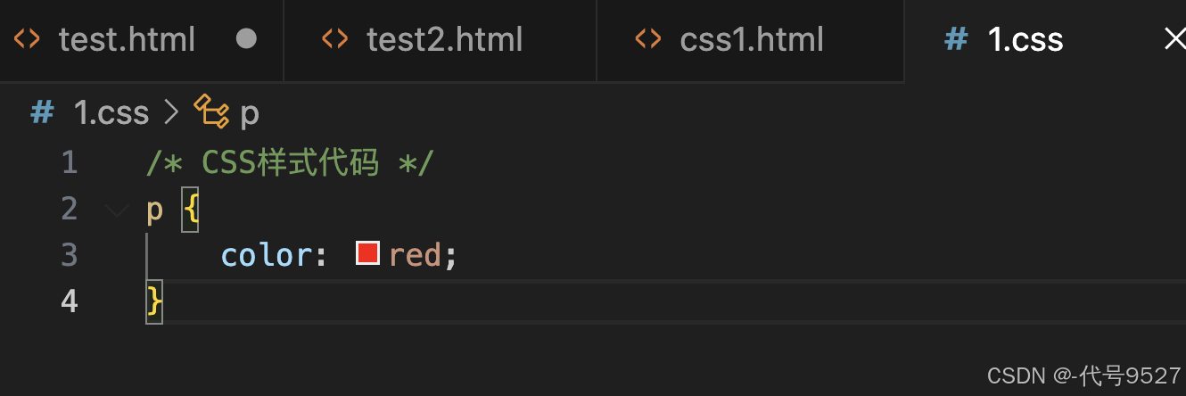This screenshot has height=396, width=1186.
Task: Click the HTML file icon on test2.html tab
Action: pyautogui.click(x=334, y=39)
